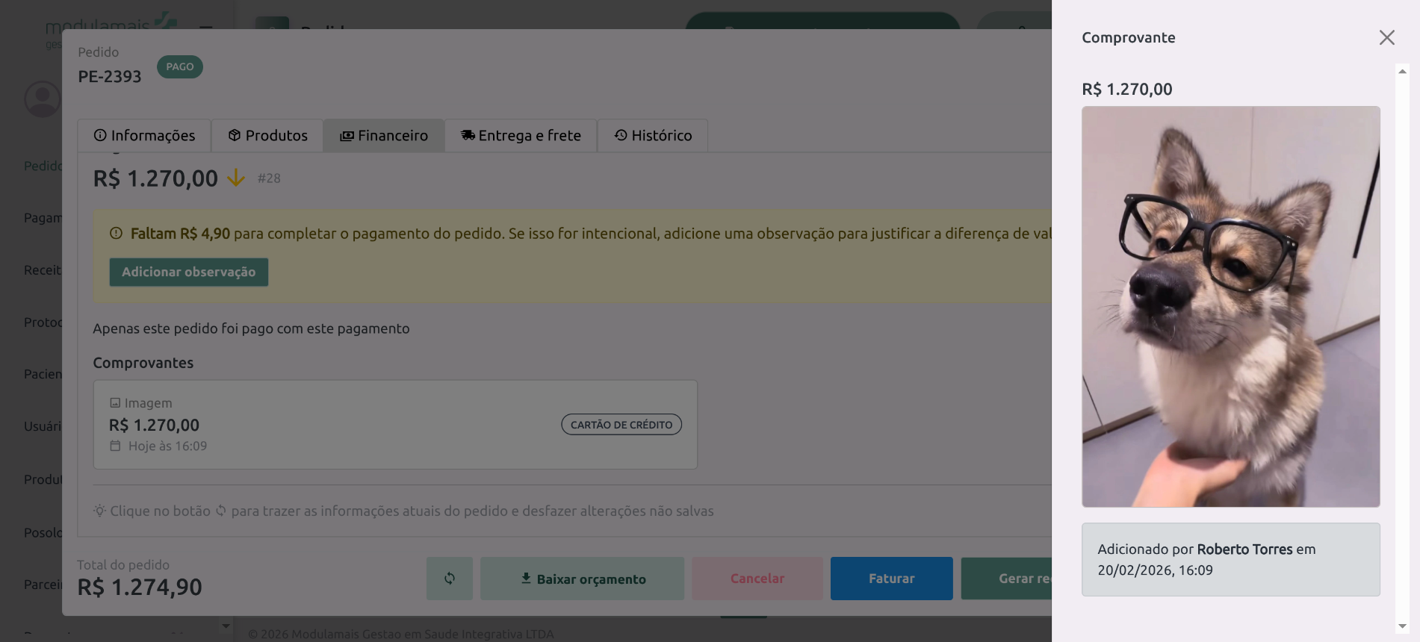Click the scroll down arrow in Comprovante panel
Viewport: 1420px width, 642px height.
tap(1402, 626)
